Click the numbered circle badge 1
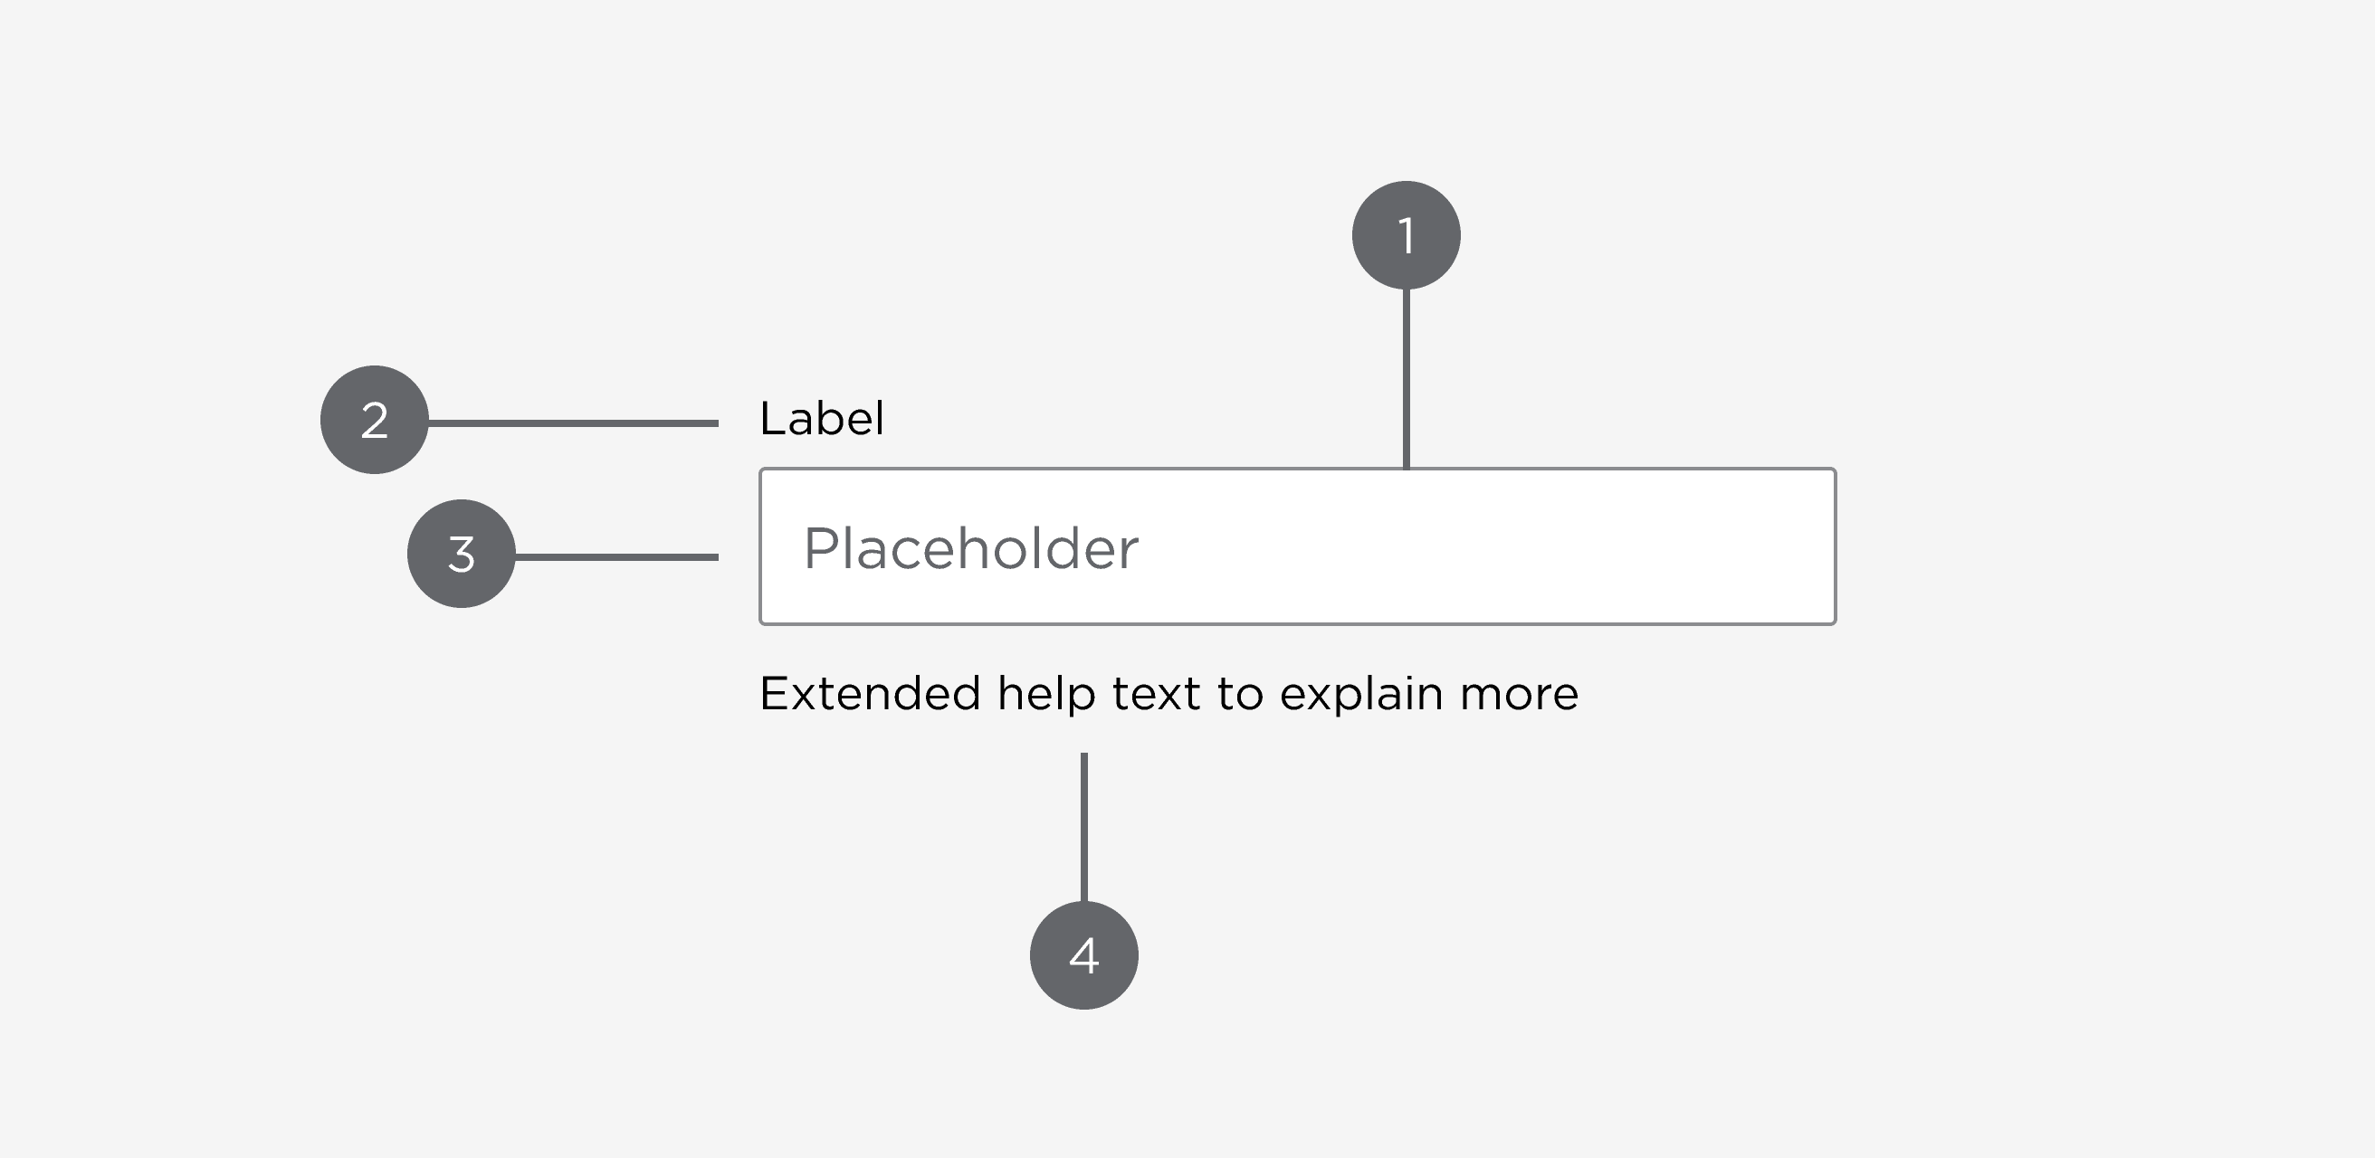The height and width of the screenshot is (1158, 2375). [1405, 235]
